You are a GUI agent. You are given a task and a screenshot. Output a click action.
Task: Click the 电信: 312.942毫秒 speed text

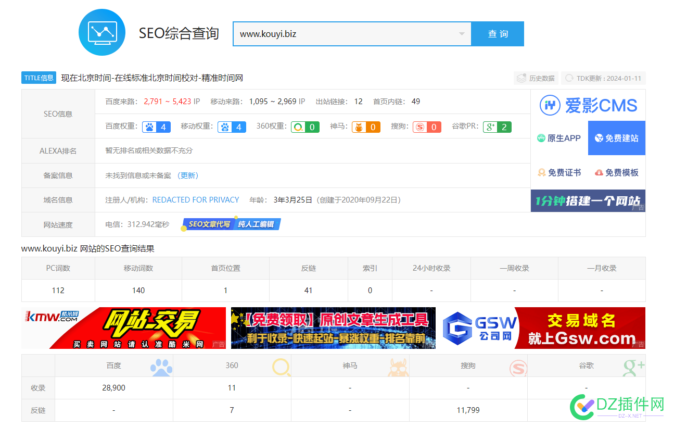(137, 224)
